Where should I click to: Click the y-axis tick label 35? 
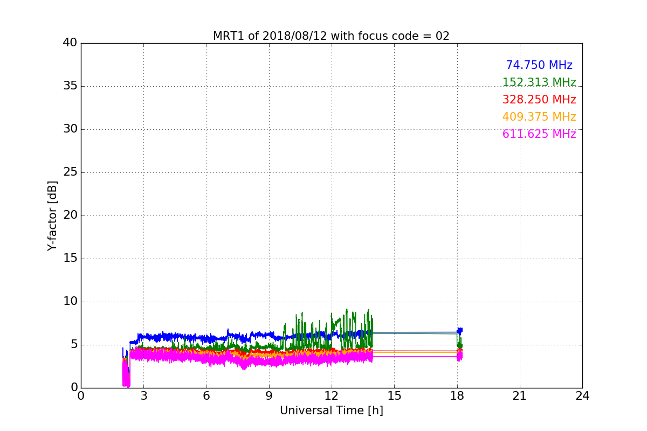pyautogui.click(x=70, y=86)
